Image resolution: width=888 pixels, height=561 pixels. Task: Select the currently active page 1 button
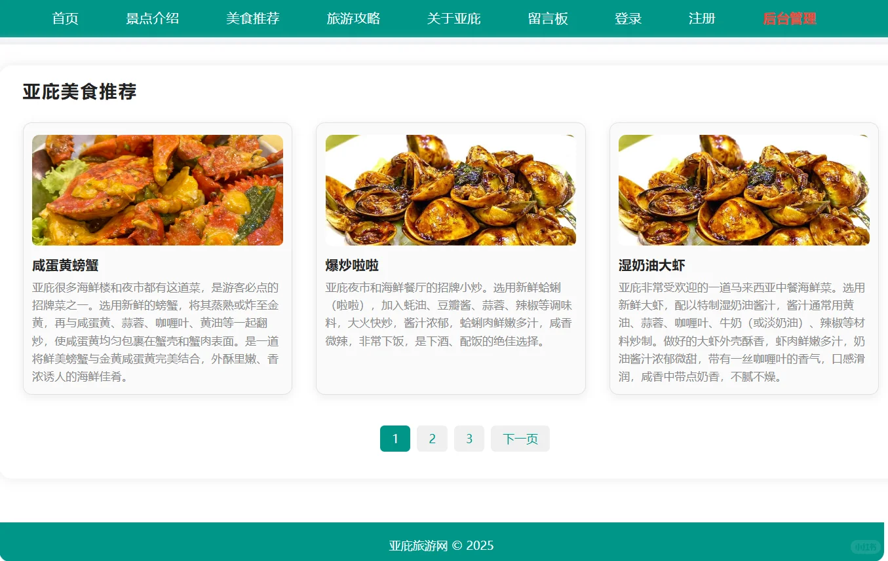click(395, 439)
